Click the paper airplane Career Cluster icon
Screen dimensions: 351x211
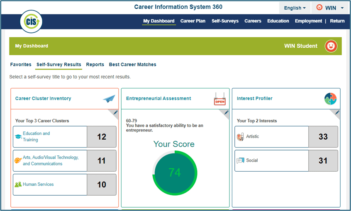click(x=109, y=99)
